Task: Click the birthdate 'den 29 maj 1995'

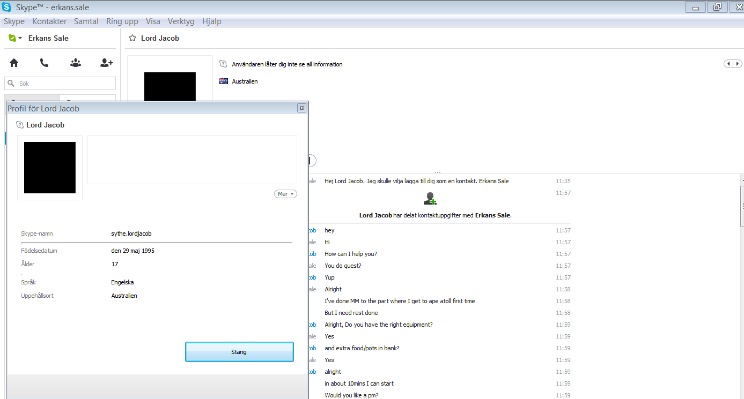Action: 133,251
